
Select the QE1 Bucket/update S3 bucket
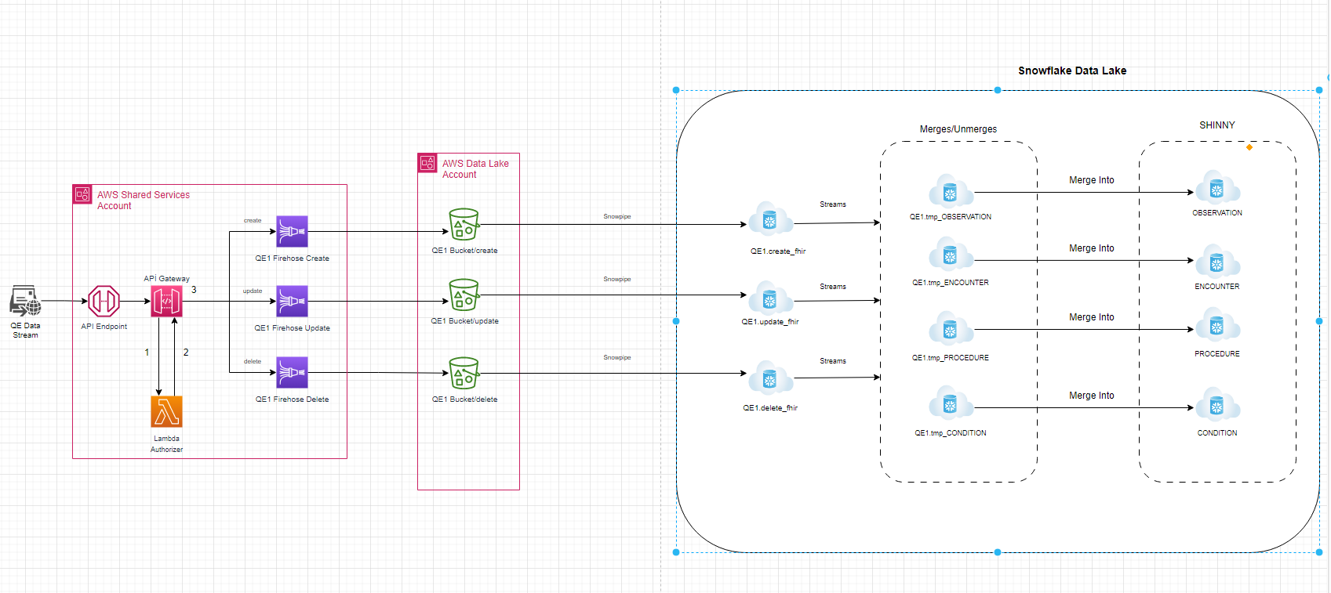[464, 295]
